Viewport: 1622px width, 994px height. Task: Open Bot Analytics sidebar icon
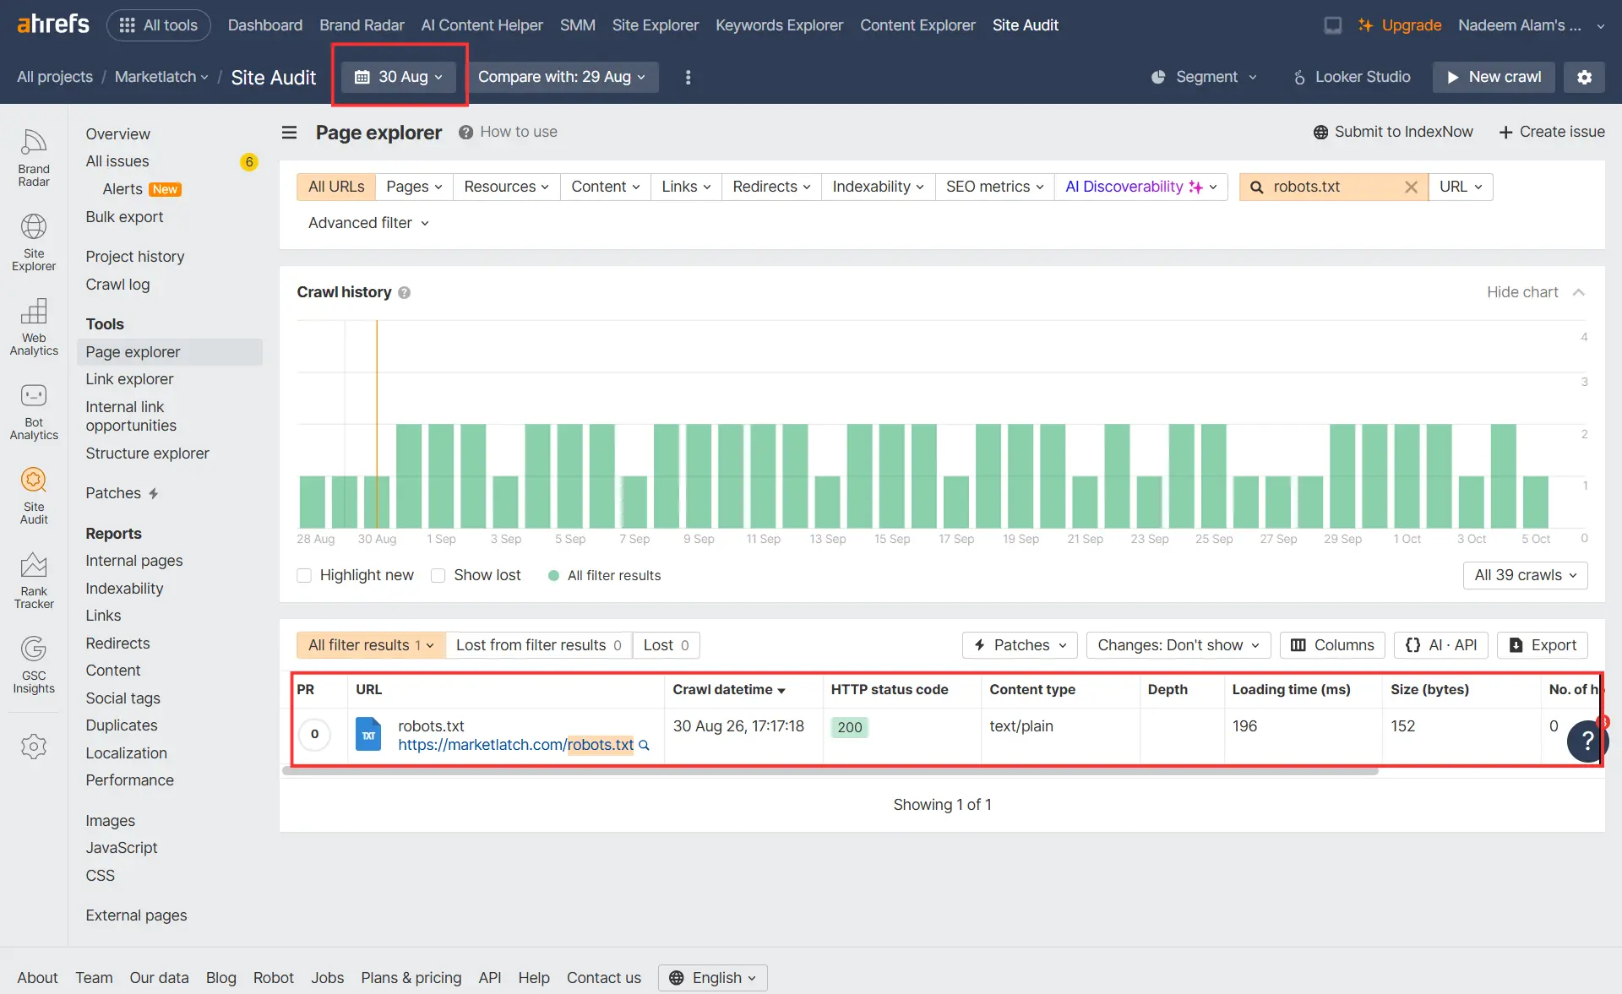(x=34, y=410)
